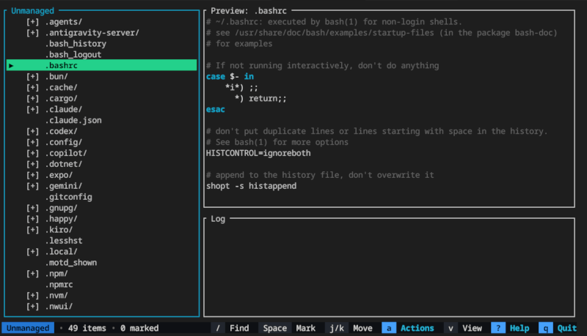Screen dimensions: 587x336
Task: Click the Mark label in footer
Action: [305, 328]
